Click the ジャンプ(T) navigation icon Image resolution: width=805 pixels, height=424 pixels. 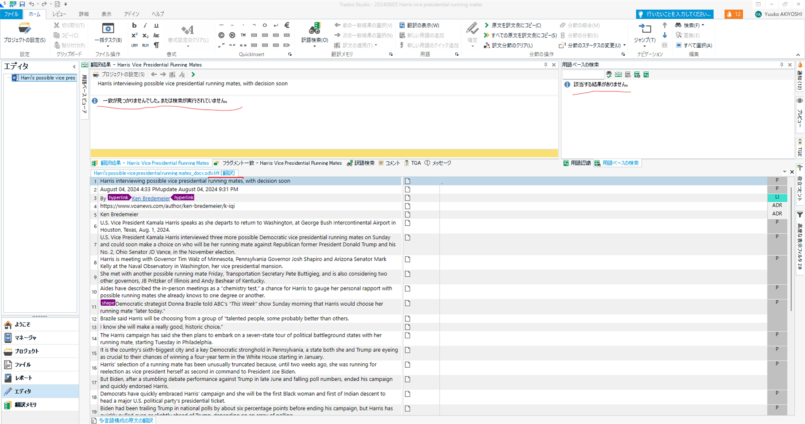pyautogui.click(x=644, y=29)
